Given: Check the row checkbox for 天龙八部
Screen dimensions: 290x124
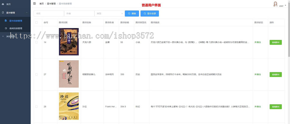Looking at the screenshot, I should pyautogui.click(x=36, y=42).
